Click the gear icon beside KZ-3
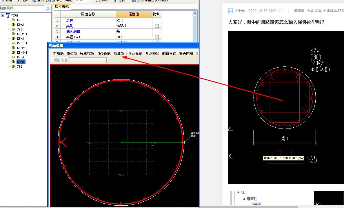This screenshot has width=344, height=208. pos(13,38)
